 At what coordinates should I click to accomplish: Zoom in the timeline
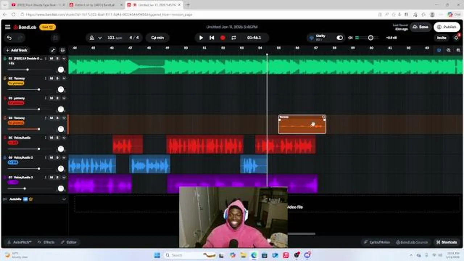pyautogui.click(x=458, y=50)
